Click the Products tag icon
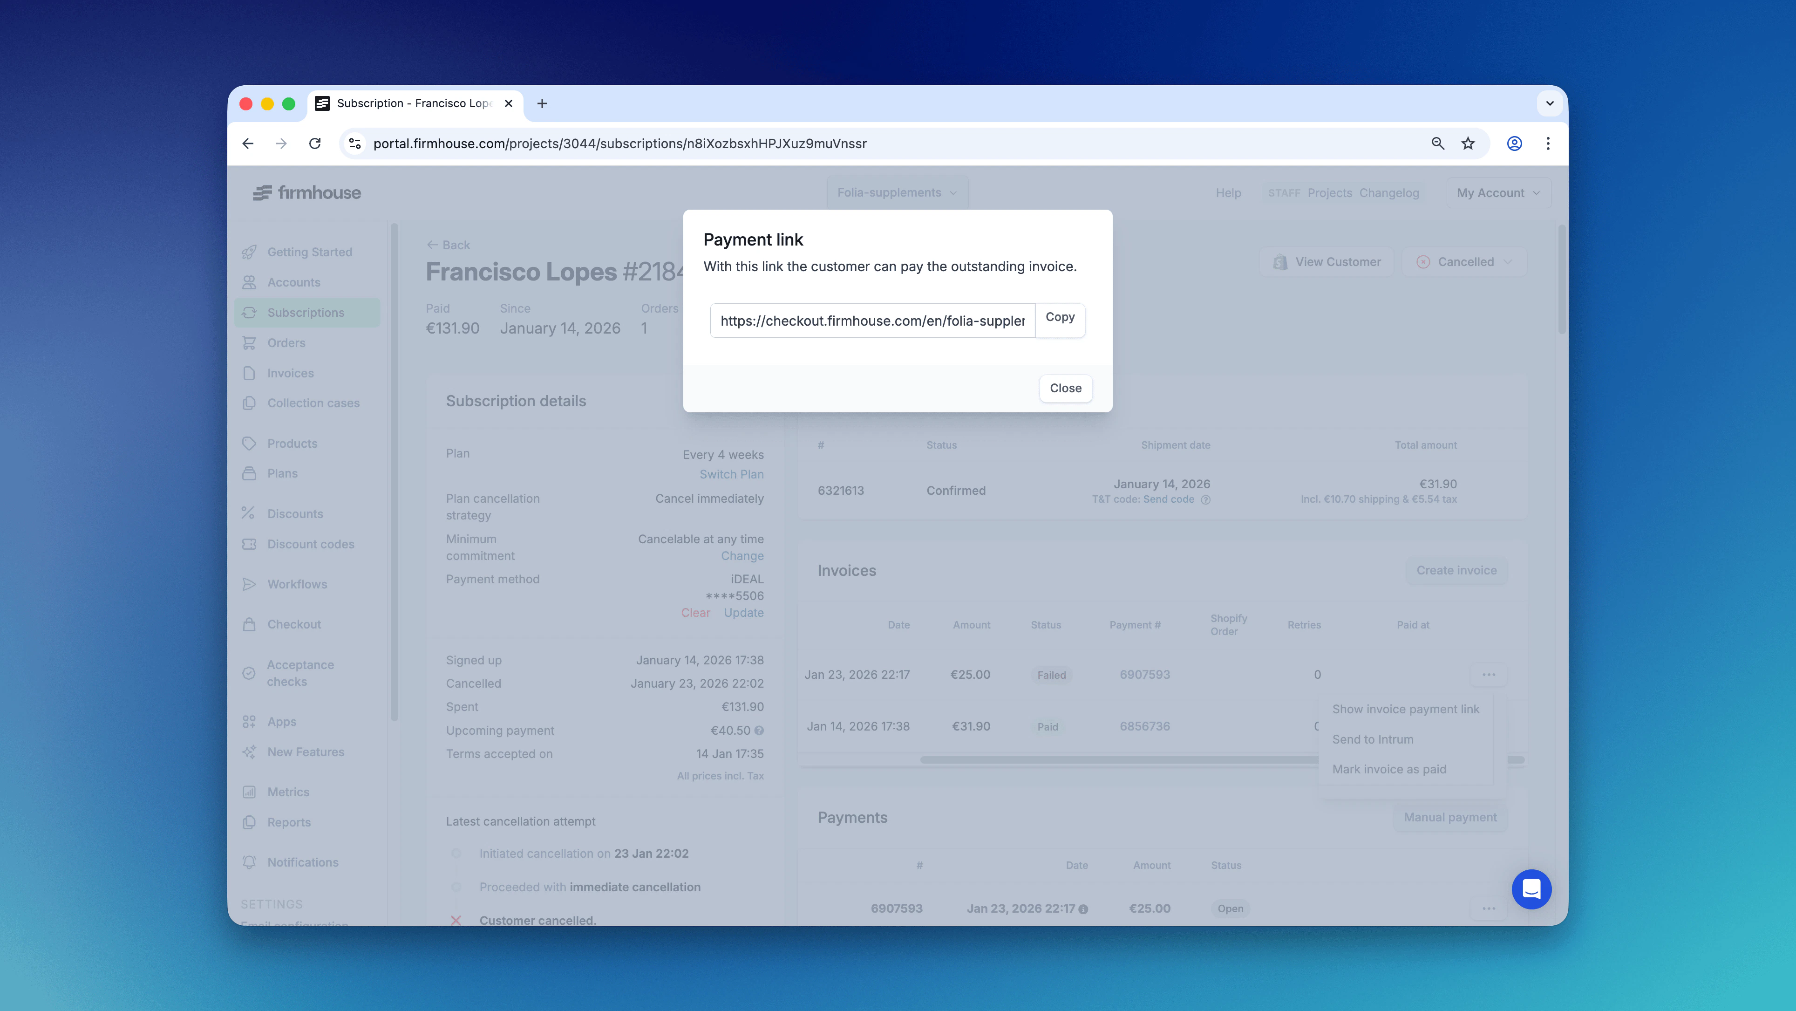 coord(250,443)
